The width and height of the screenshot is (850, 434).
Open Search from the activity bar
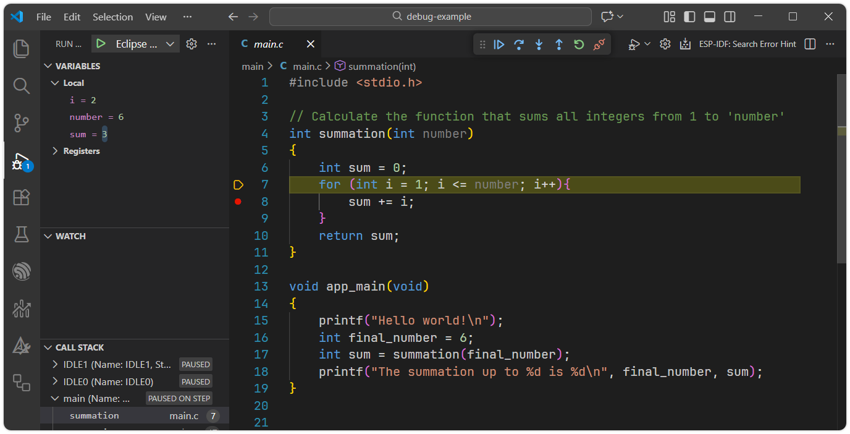click(21, 86)
